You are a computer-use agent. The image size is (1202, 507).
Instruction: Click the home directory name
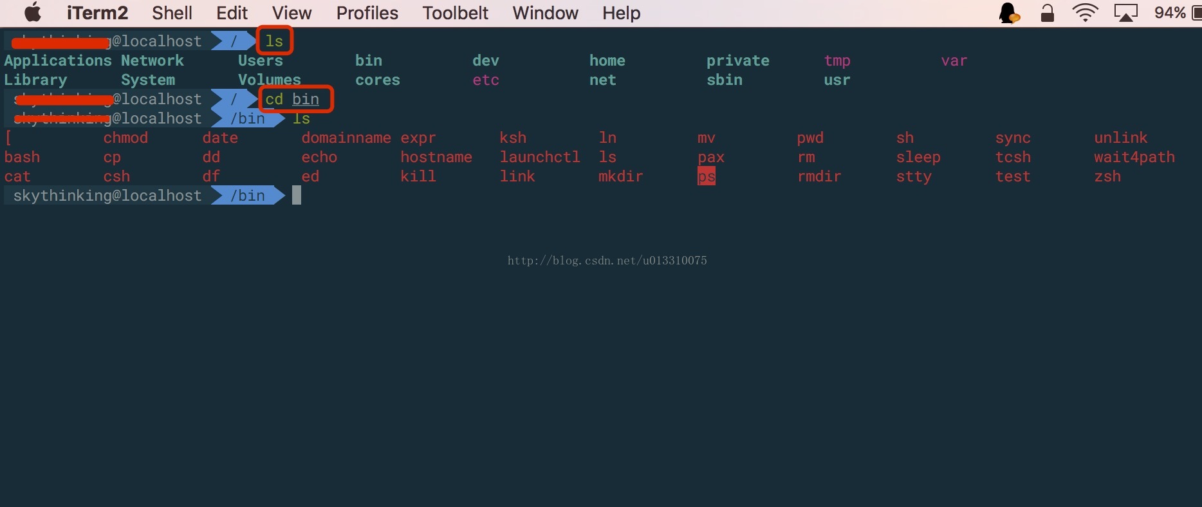tap(607, 60)
